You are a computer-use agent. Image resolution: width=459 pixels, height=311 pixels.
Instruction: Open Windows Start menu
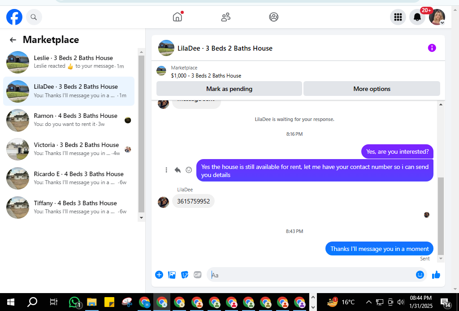11,302
